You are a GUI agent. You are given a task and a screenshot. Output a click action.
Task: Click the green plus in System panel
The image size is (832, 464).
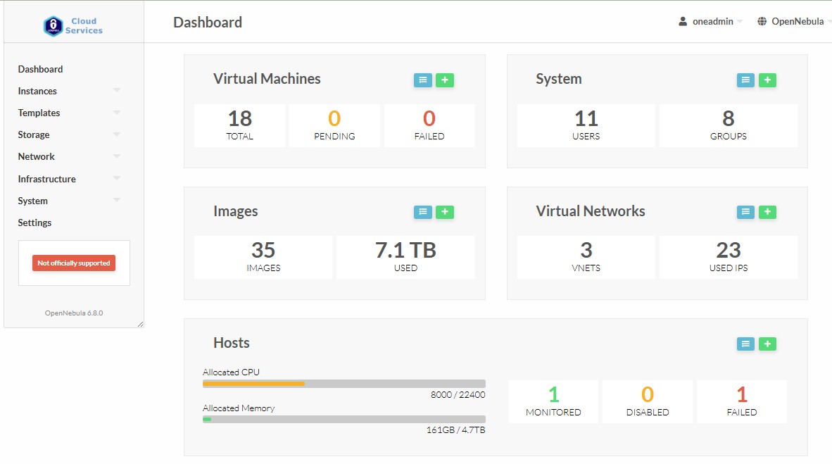(x=767, y=80)
